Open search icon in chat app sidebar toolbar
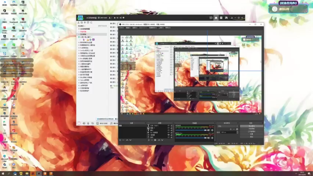Image resolution: width=313 pixels, height=176 pixels. pyautogui.click(x=91, y=22)
